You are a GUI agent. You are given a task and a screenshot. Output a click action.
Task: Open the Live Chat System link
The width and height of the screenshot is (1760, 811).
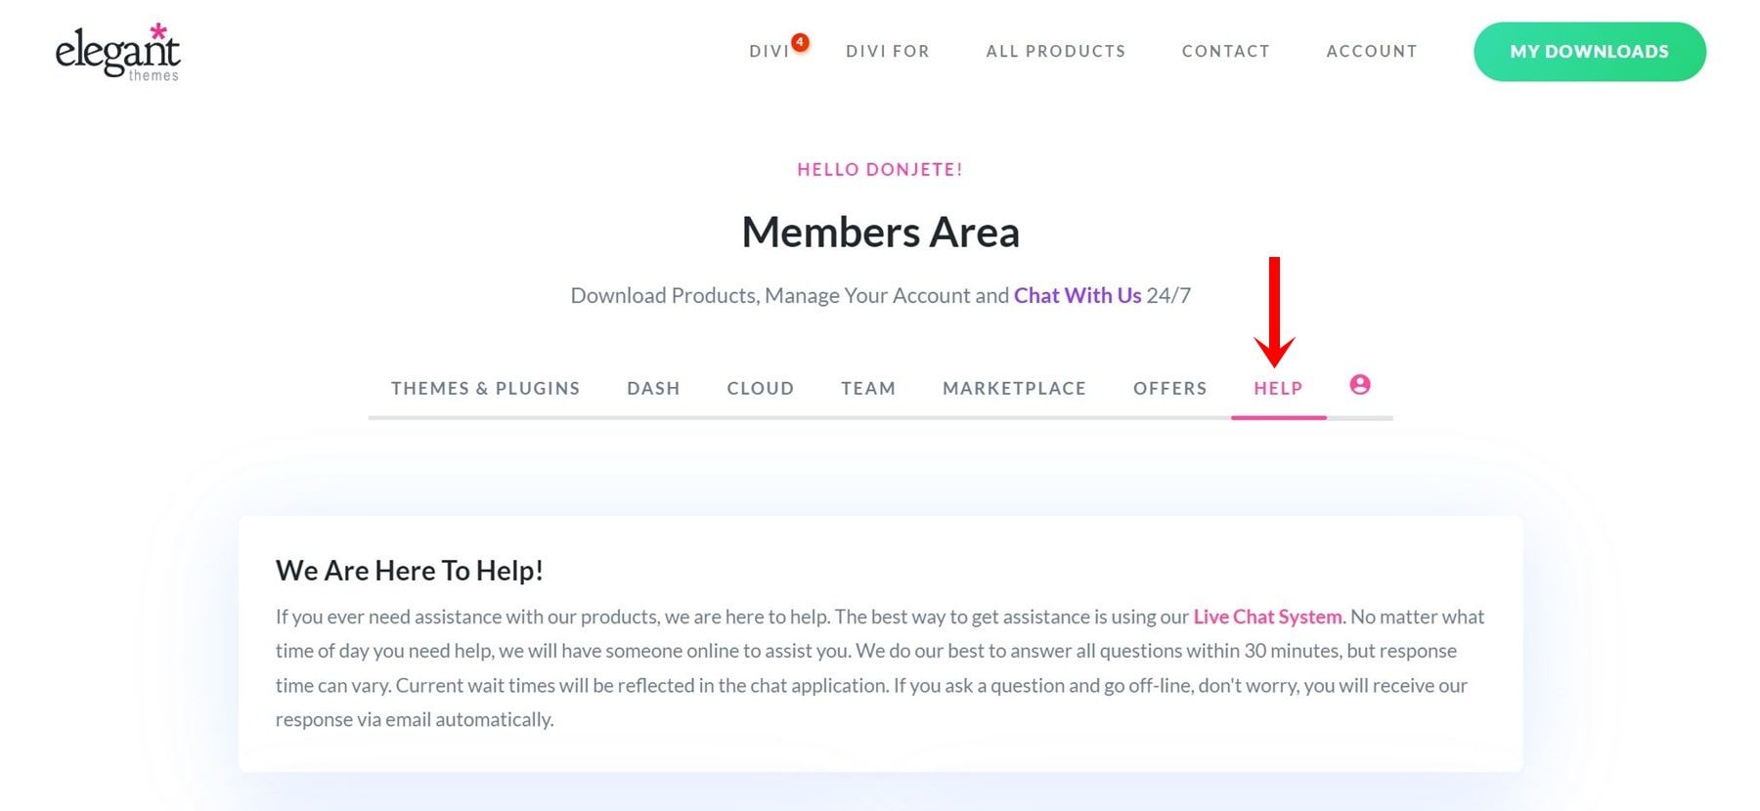(1267, 618)
